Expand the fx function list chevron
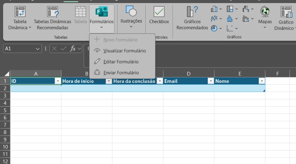This screenshot has width=296, height=164. click(79, 49)
